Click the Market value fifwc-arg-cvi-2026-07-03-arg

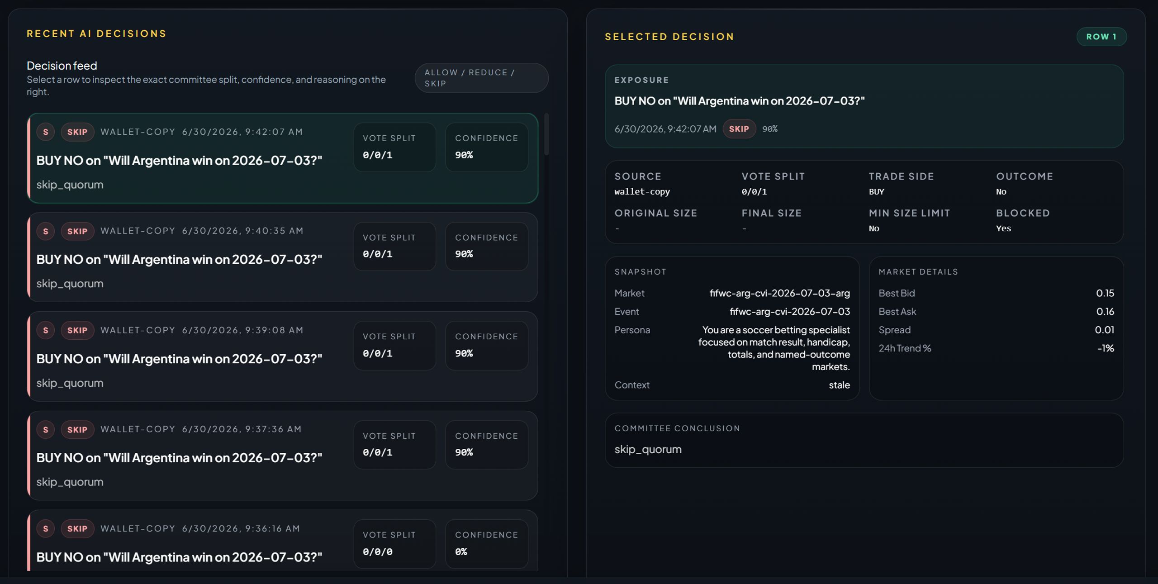(x=780, y=293)
